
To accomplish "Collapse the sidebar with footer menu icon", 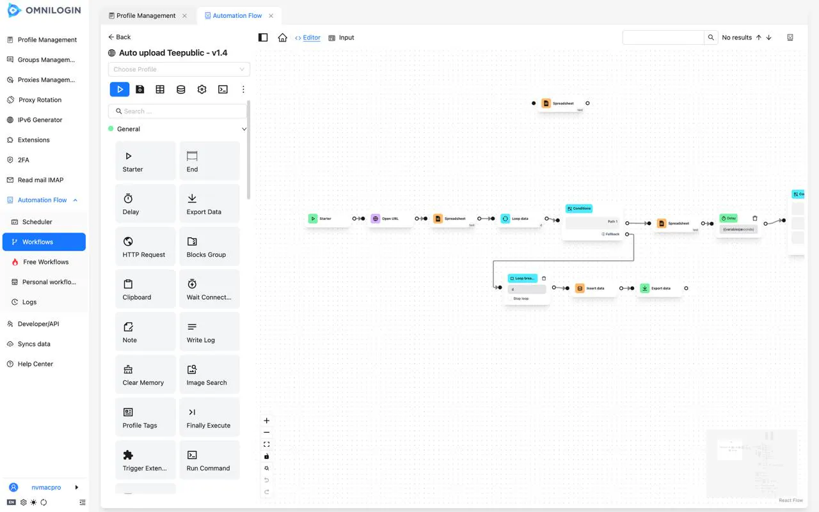I will (x=83, y=502).
